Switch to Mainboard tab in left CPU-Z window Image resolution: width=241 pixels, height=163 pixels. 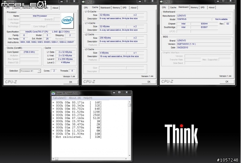coord(27,8)
